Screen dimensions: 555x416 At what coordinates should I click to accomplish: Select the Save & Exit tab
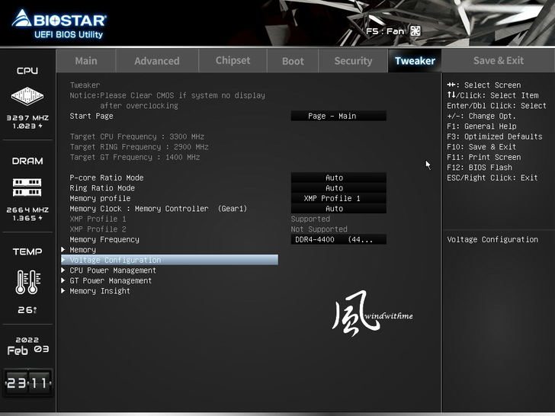498,61
